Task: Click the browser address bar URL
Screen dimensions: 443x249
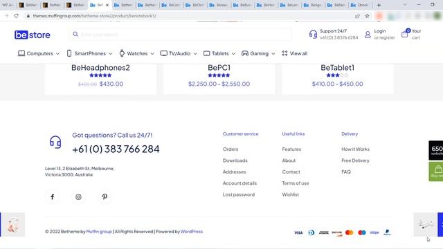Action: 95,16
